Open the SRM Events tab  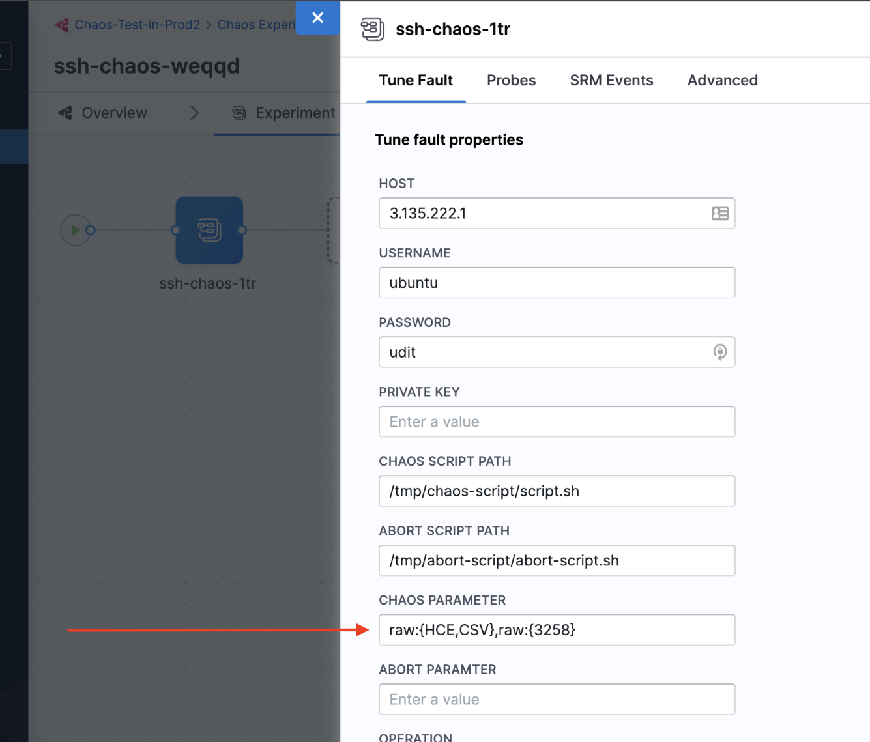click(x=611, y=80)
